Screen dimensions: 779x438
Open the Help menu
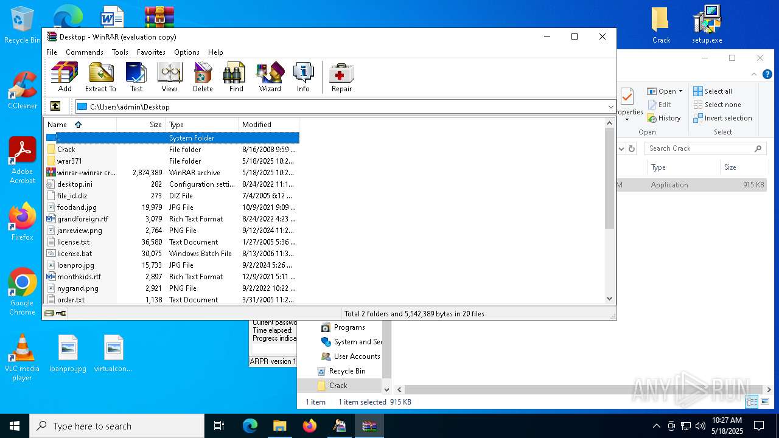coord(215,52)
